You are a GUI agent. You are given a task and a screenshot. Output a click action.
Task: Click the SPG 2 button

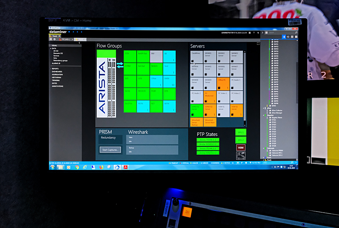pyautogui.click(x=241, y=140)
